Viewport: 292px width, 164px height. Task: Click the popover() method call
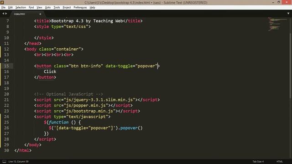tap(131, 128)
